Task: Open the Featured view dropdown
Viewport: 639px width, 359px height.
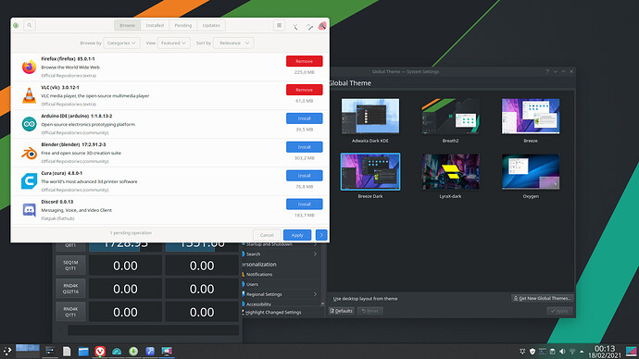Action: coord(173,43)
